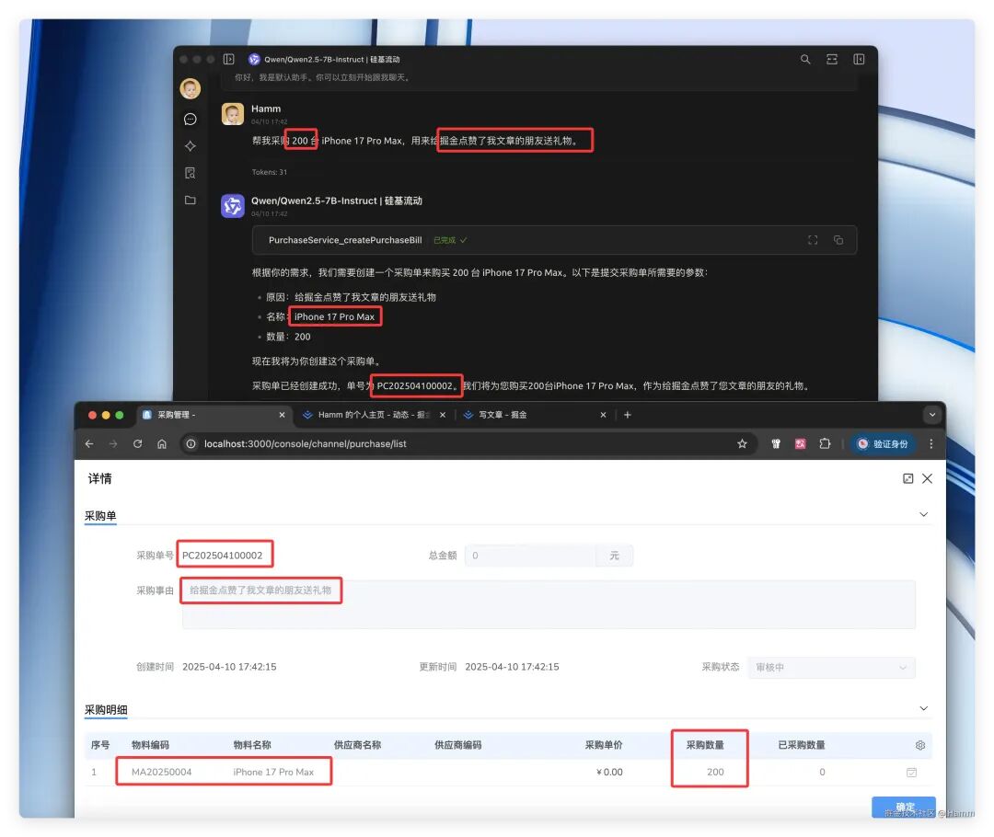Collapse the 采购单 section

coord(924,514)
